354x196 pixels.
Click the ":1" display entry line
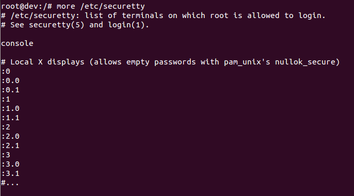pos(6,99)
